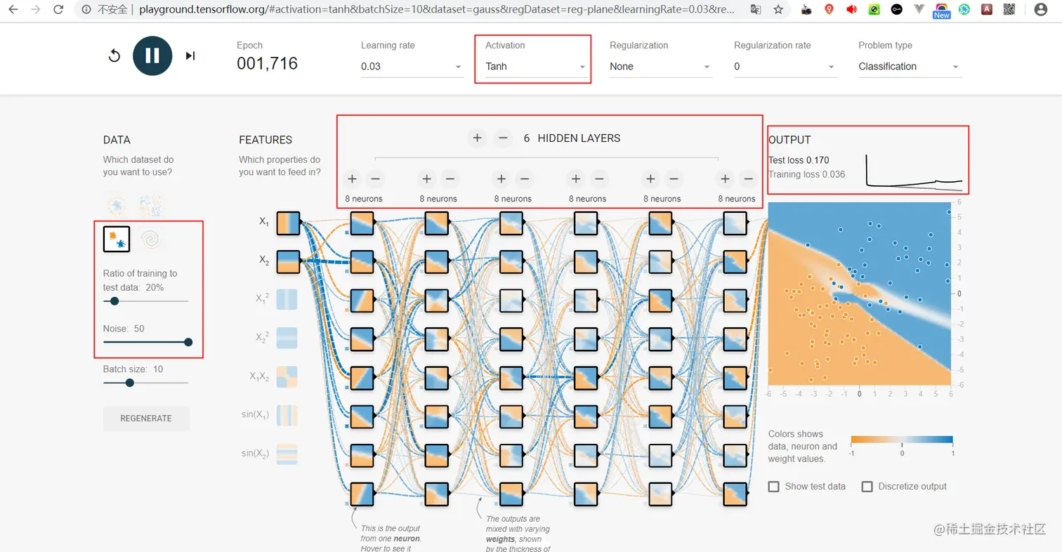Toggle the X2 input feature
The height and width of the screenshot is (552, 1062).
[x=288, y=261]
